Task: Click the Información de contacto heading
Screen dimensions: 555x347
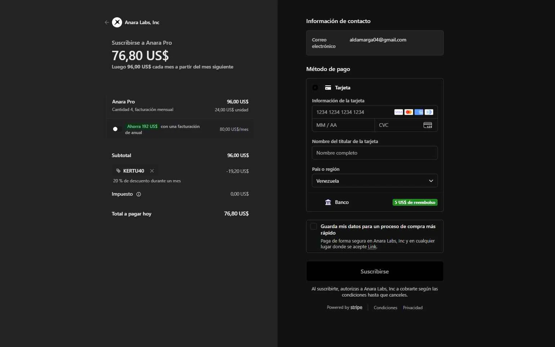Action: tap(338, 21)
